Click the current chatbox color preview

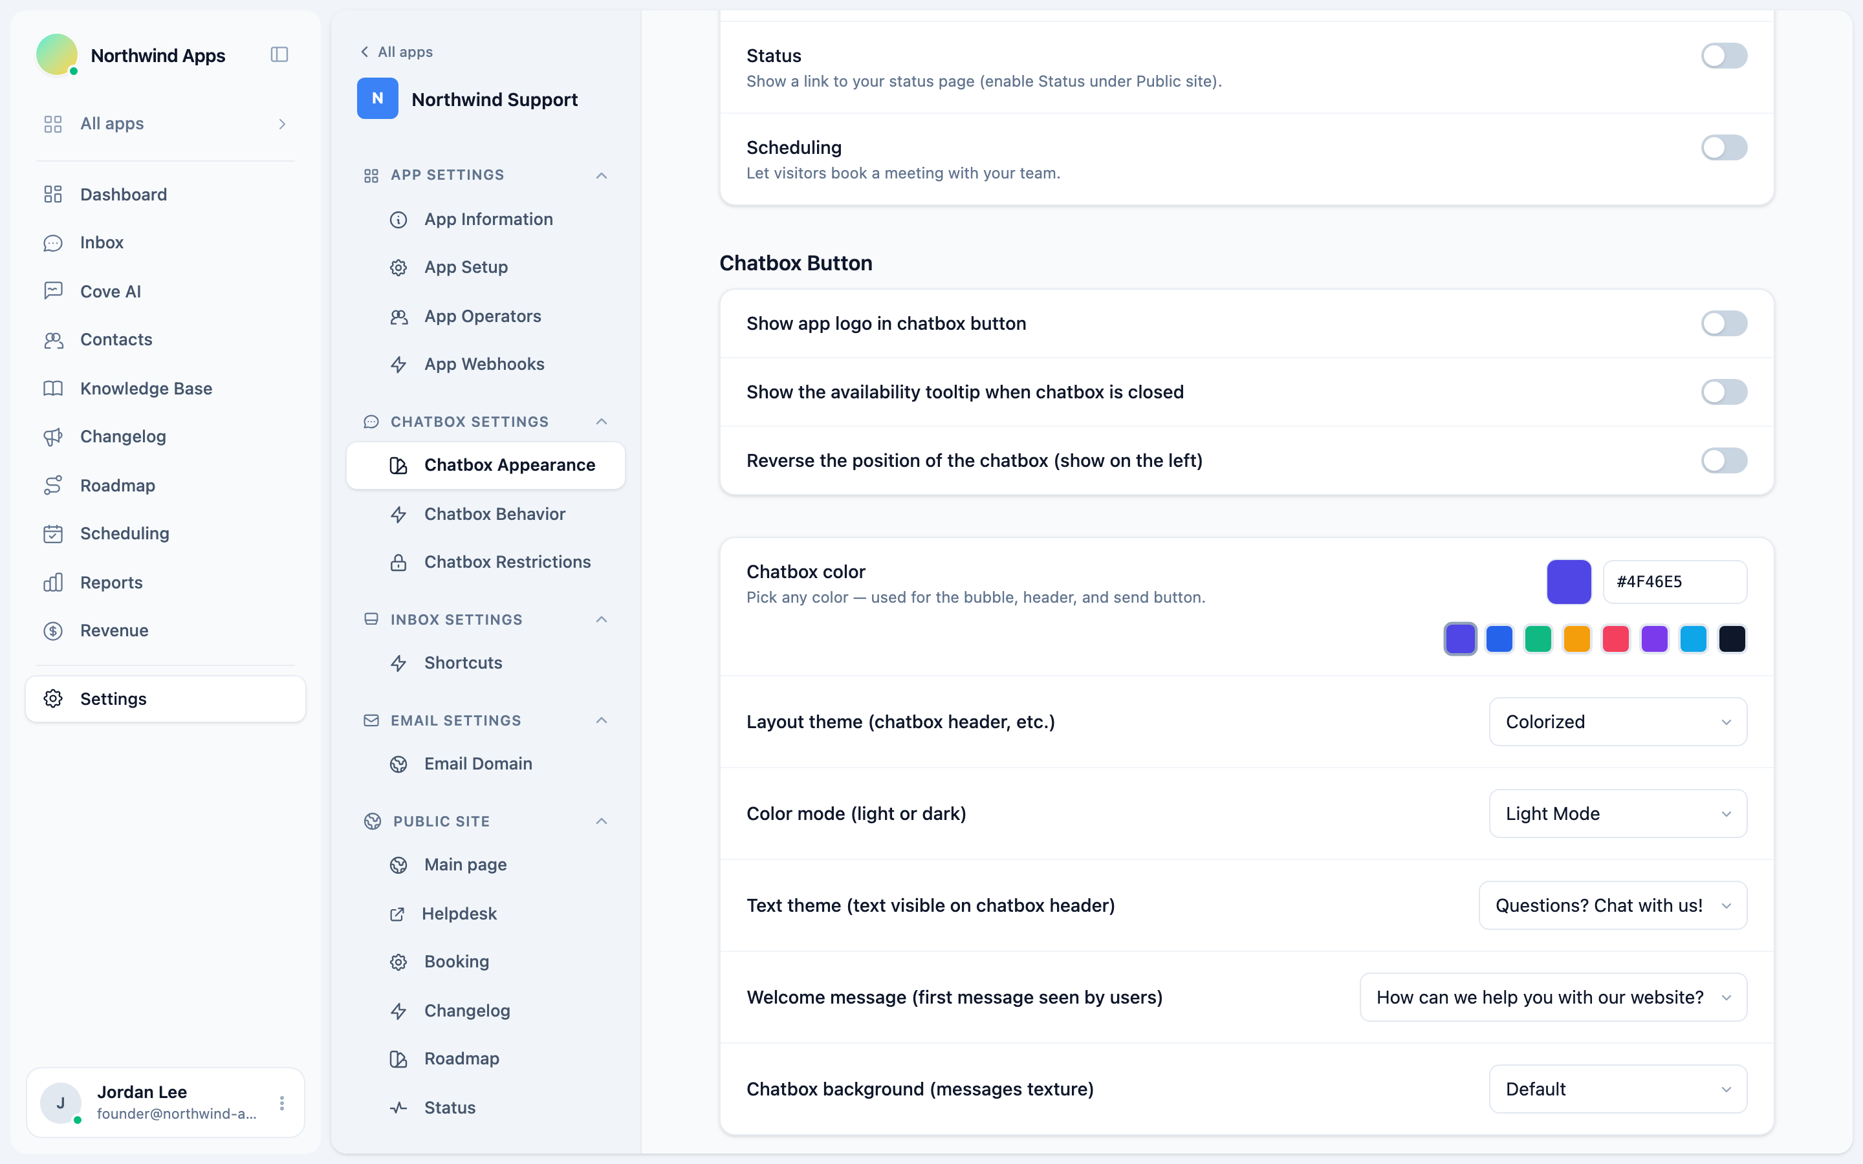[x=1569, y=582]
